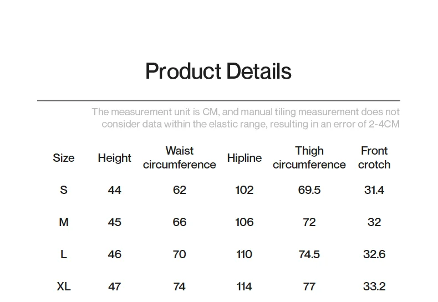Image resolution: width=438 pixels, height=302 pixels.
Task: Click the 31.4 front crotch value
Action: (374, 190)
